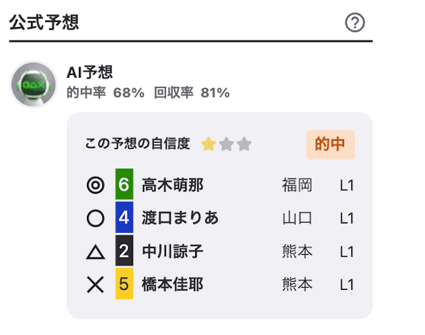Click the X mark icon

(96, 285)
